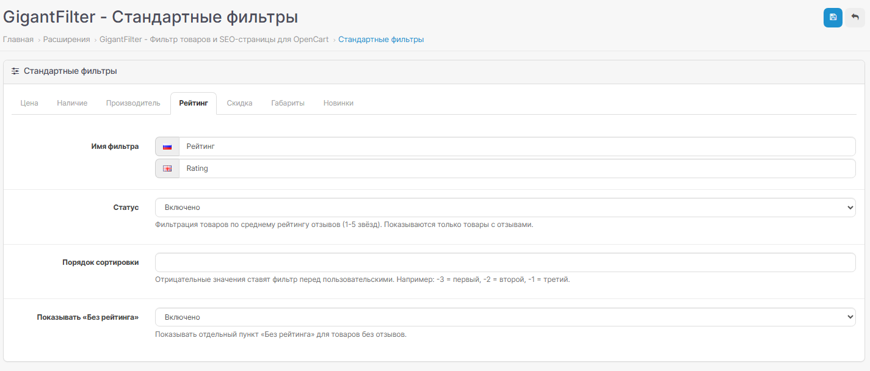Click the Показывать «Без рейтинга» label
The width and height of the screenshot is (870, 371).
(88, 317)
